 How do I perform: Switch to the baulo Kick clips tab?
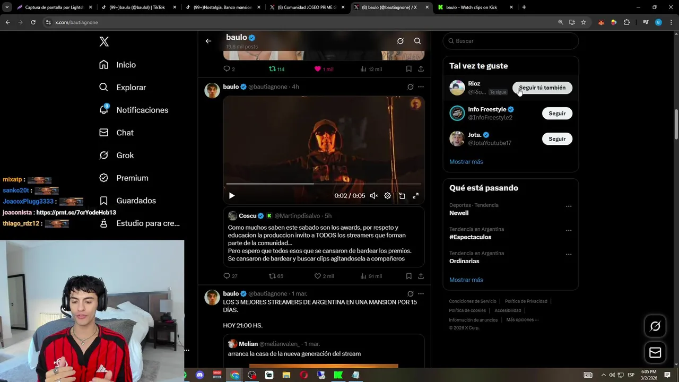pos(476,7)
